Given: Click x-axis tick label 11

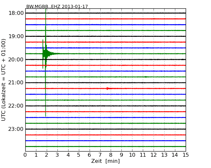Looking at the screenshot, I should tap(143, 155).
